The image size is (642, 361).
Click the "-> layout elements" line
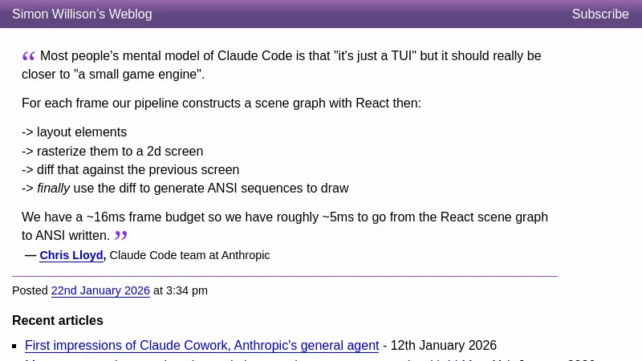(x=74, y=132)
